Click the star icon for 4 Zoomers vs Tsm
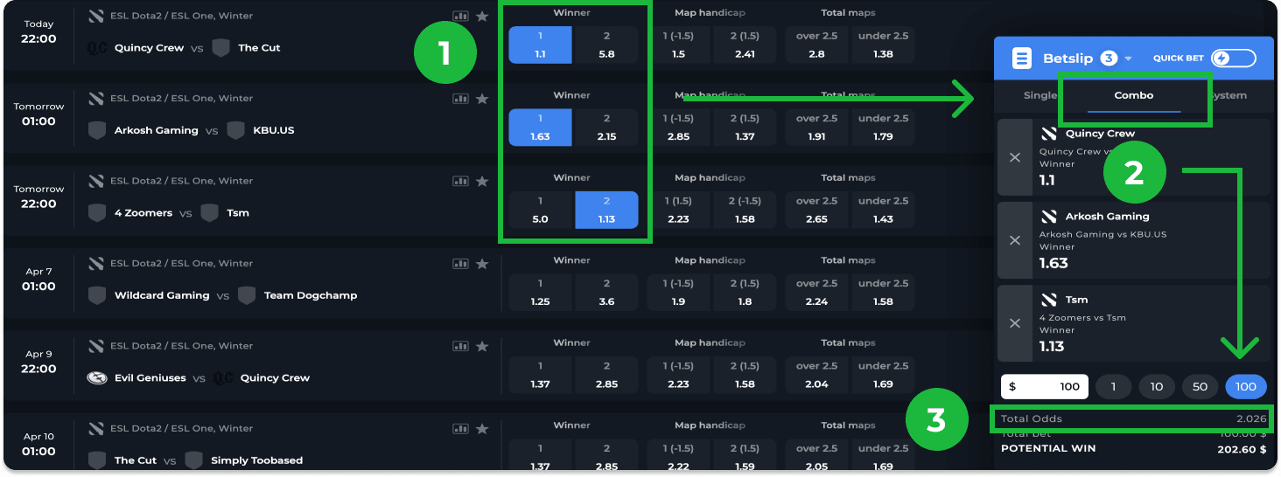 click(x=481, y=181)
